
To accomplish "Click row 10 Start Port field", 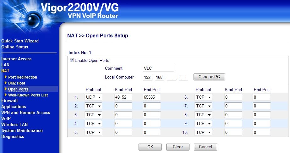I will tap(233, 132).
